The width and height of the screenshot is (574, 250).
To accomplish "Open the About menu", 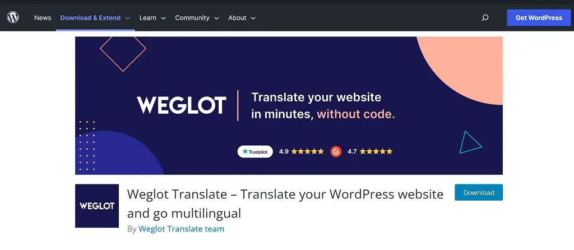I will pos(237,17).
